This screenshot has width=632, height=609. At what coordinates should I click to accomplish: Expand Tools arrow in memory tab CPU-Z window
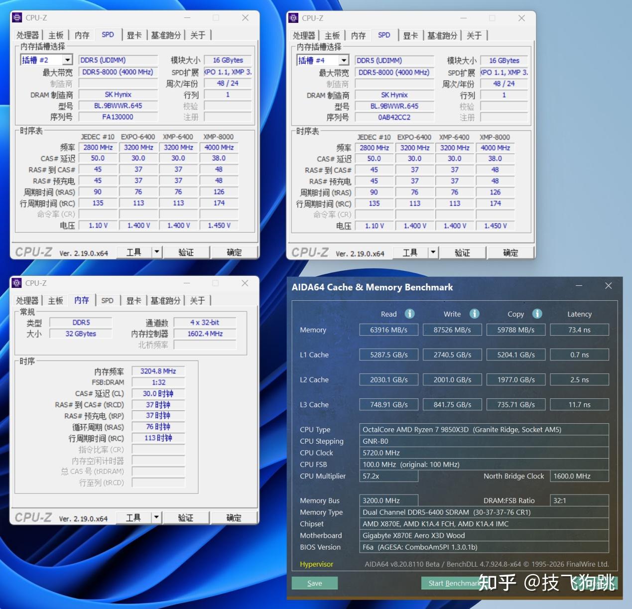coord(156,517)
